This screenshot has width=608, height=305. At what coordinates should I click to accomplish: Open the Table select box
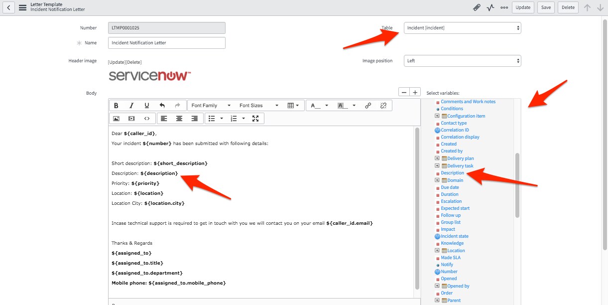[463, 28]
